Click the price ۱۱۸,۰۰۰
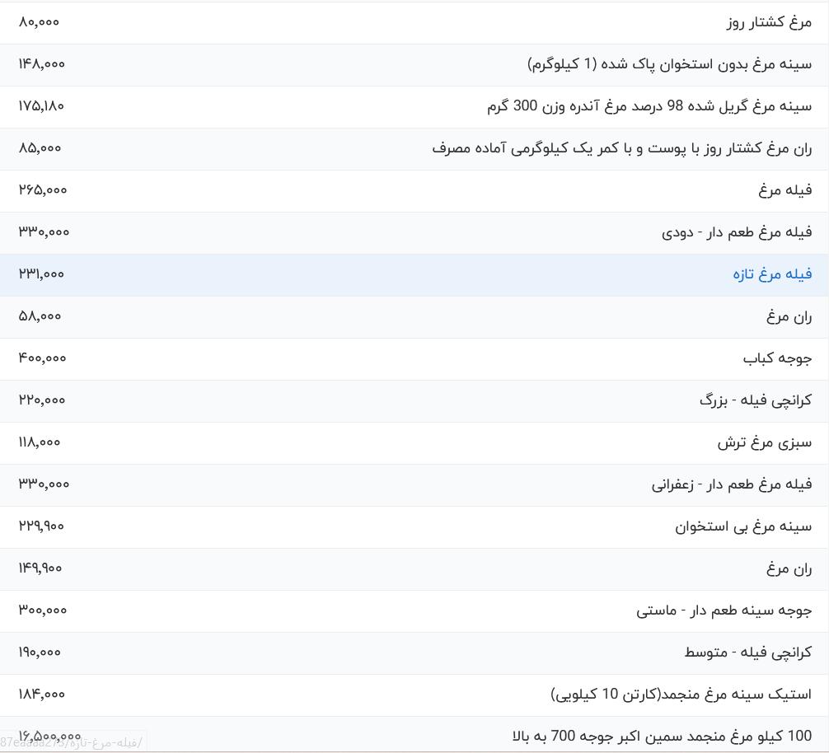The image size is (829, 753). 40,442
